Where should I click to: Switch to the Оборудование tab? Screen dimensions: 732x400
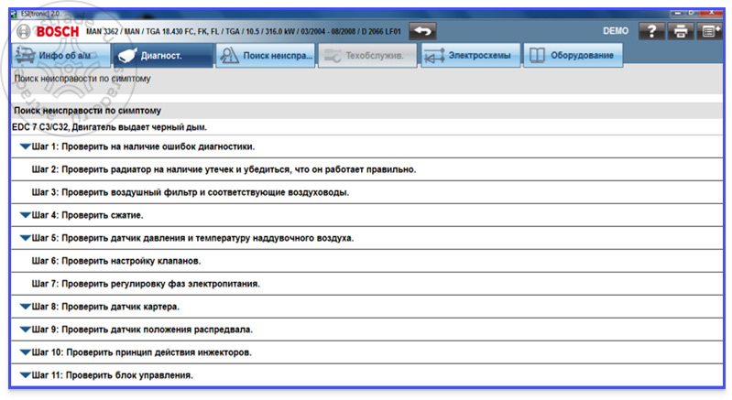pyautogui.click(x=574, y=55)
